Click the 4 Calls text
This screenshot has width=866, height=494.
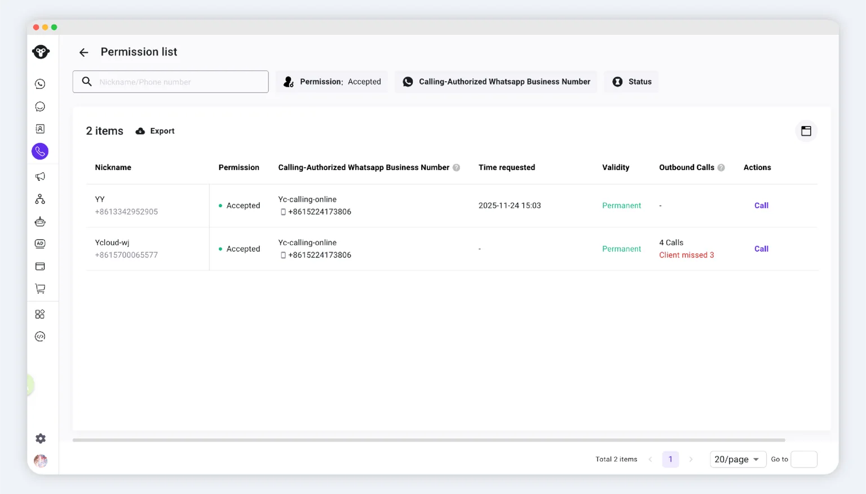click(671, 243)
